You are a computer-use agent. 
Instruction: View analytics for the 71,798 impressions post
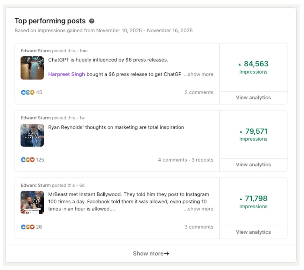[253, 232]
